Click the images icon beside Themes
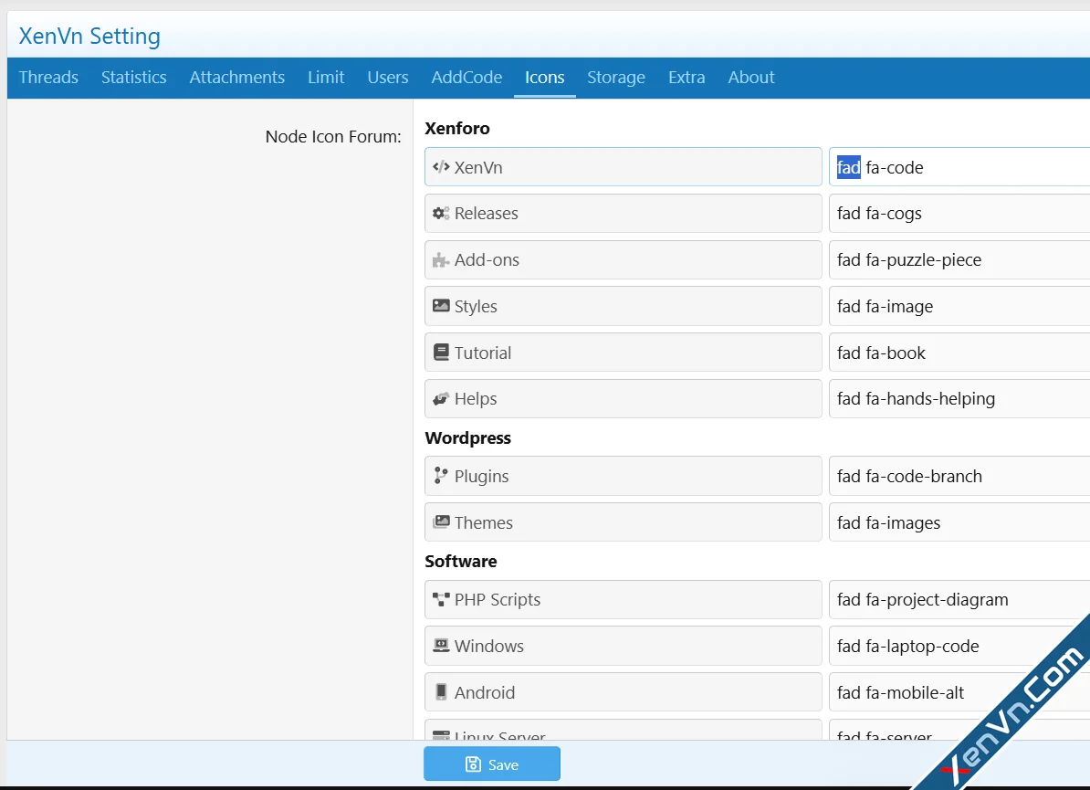 coord(441,522)
